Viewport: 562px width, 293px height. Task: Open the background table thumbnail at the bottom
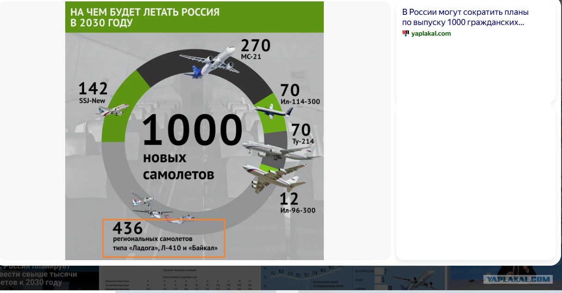pos(180,278)
